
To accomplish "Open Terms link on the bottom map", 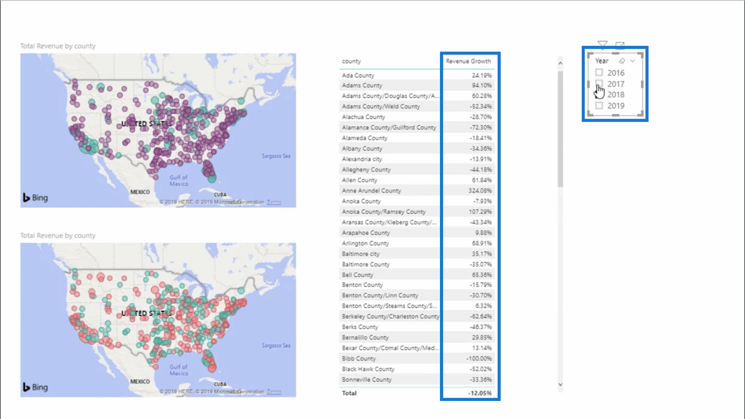I will 274,392.
